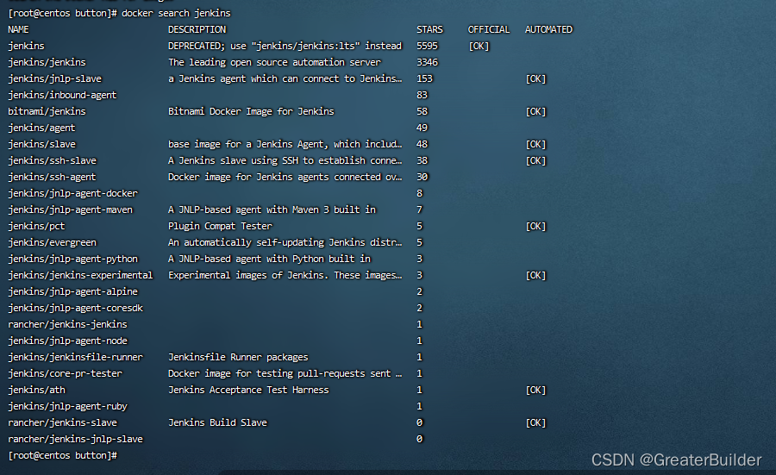Viewport: 776px width, 475px height.
Task: Click the 'jenkins/pct' image name
Action: (x=36, y=226)
